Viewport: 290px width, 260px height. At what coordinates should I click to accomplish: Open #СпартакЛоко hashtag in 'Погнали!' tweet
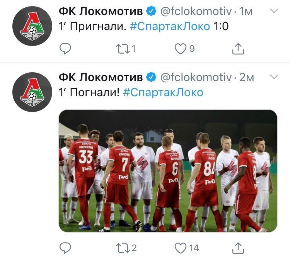pos(163,93)
